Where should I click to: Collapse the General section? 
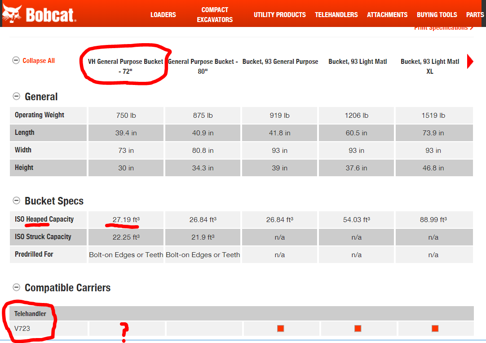tap(17, 97)
